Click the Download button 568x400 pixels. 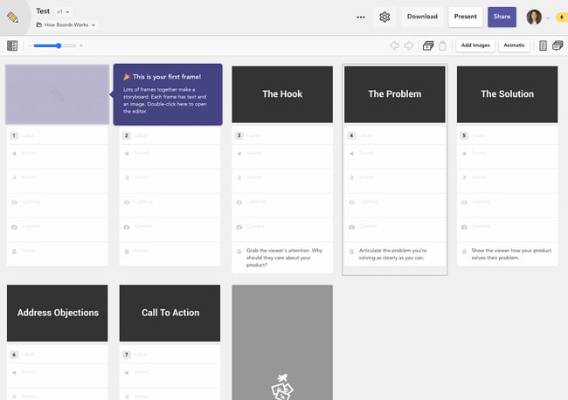(422, 17)
